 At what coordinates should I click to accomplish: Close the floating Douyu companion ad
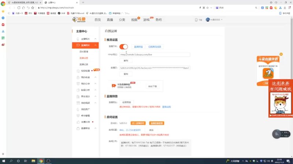pyautogui.click(x=281, y=54)
